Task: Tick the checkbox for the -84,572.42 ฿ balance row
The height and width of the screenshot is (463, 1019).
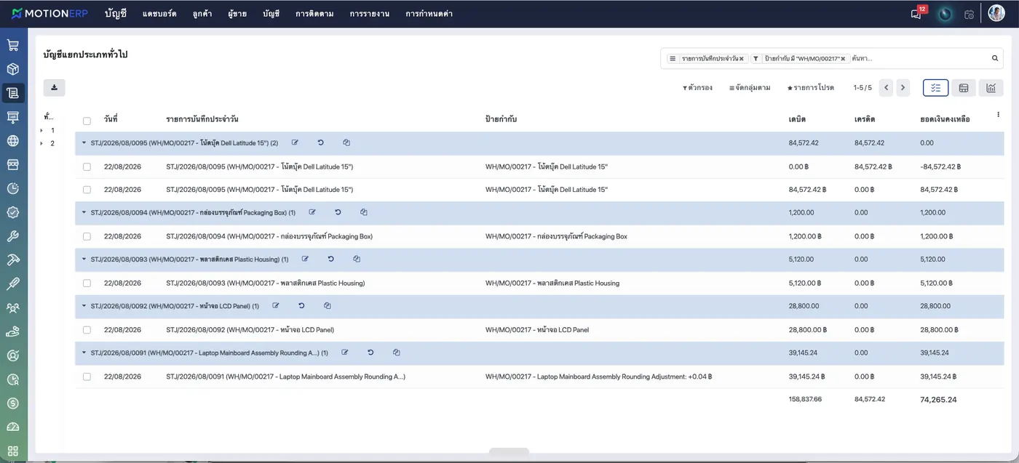Action: coord(87,166)
